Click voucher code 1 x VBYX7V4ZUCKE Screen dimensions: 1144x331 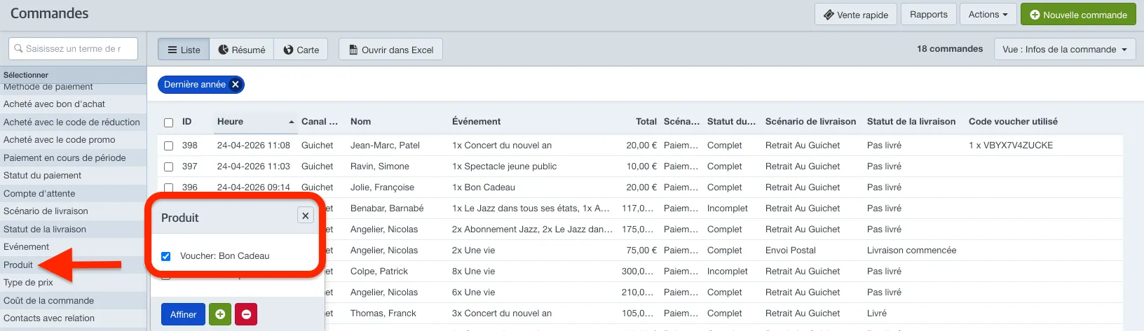pos(1011,146)
